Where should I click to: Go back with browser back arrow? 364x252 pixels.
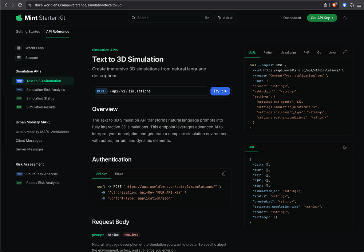[x=5, y=5]
